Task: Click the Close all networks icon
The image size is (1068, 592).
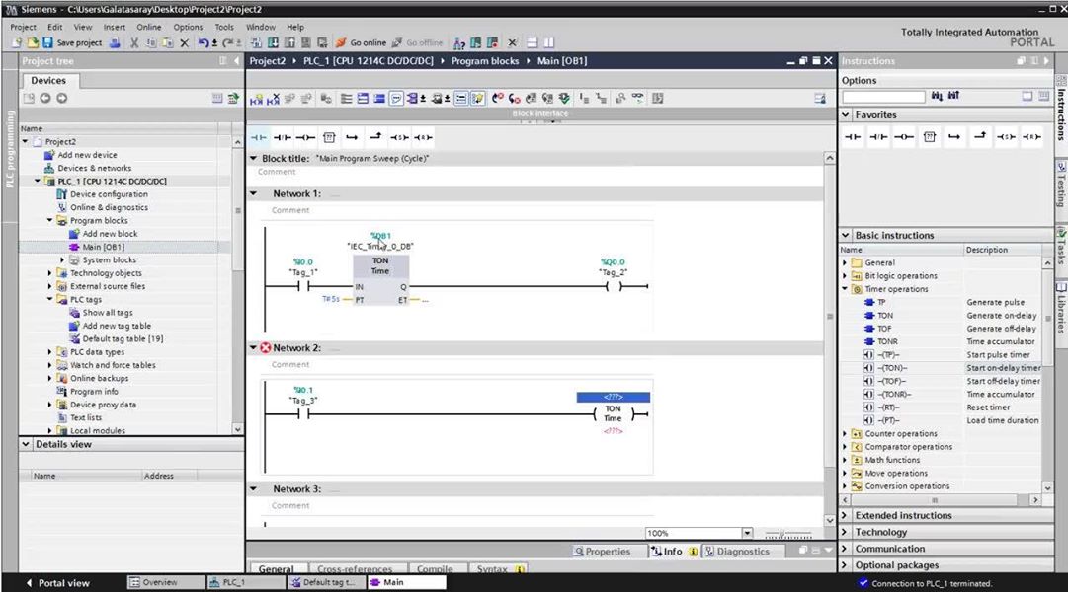Action: (x=379, y=99)
